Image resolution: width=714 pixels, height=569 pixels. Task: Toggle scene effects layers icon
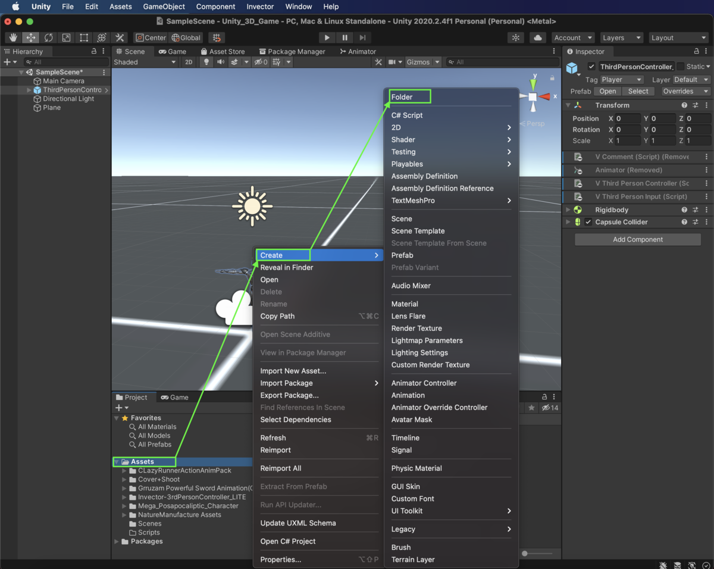[x=234, y=62]
